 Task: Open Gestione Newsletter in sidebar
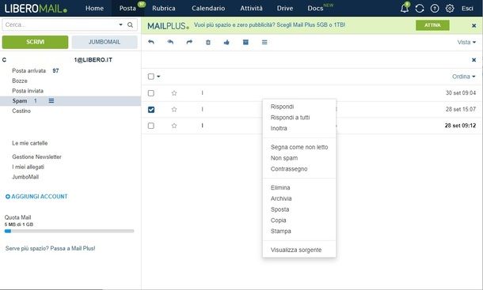[x=36, y=156]
